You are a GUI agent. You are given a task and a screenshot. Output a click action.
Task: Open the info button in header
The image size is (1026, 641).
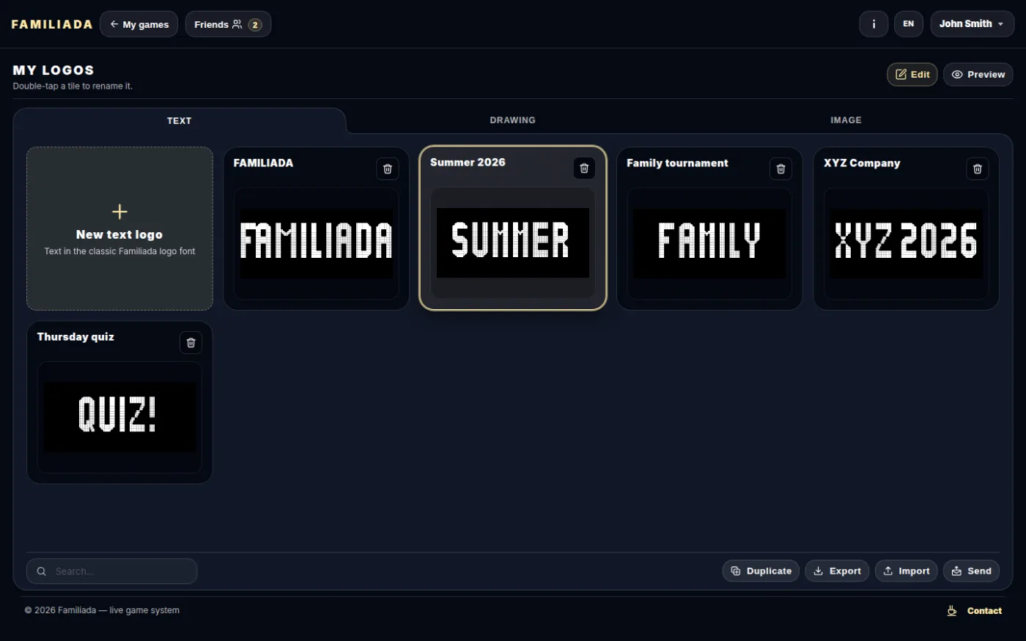pos(874,24)
